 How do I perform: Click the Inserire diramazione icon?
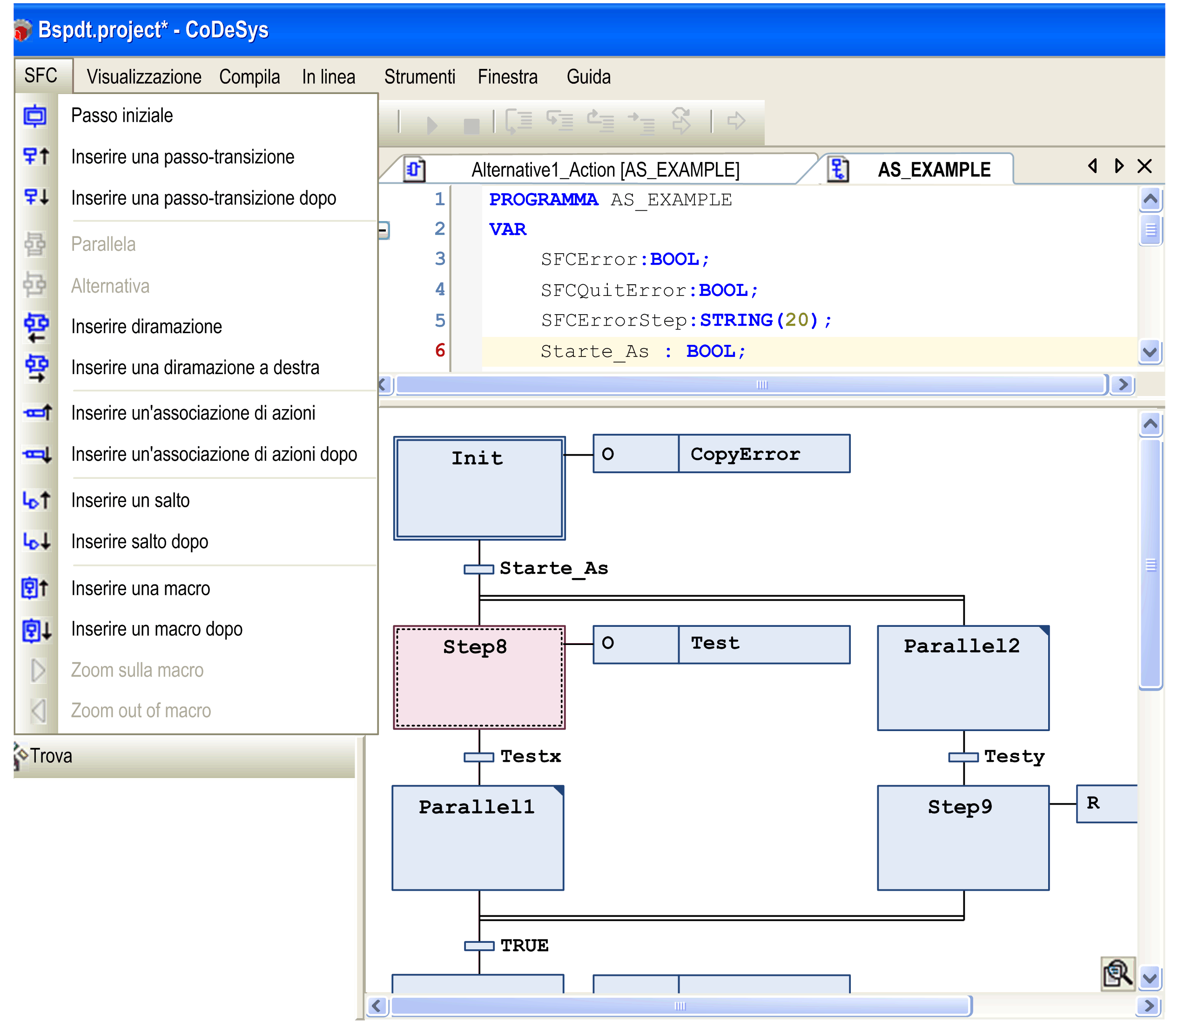click(36, 327)
